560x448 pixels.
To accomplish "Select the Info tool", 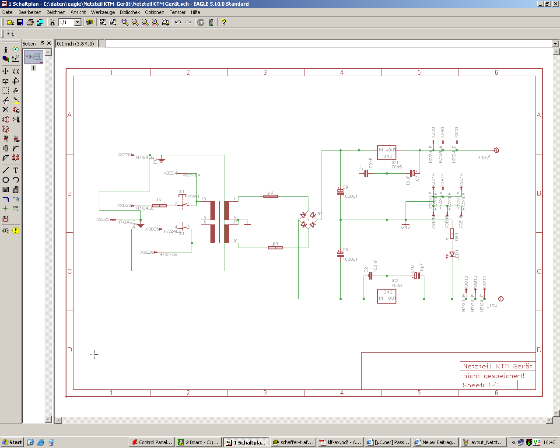I will click(x=6, y=49).
